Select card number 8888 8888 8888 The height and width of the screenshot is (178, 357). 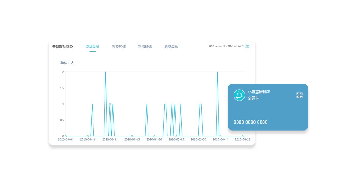pyautogui.click(x=250, y=122)
